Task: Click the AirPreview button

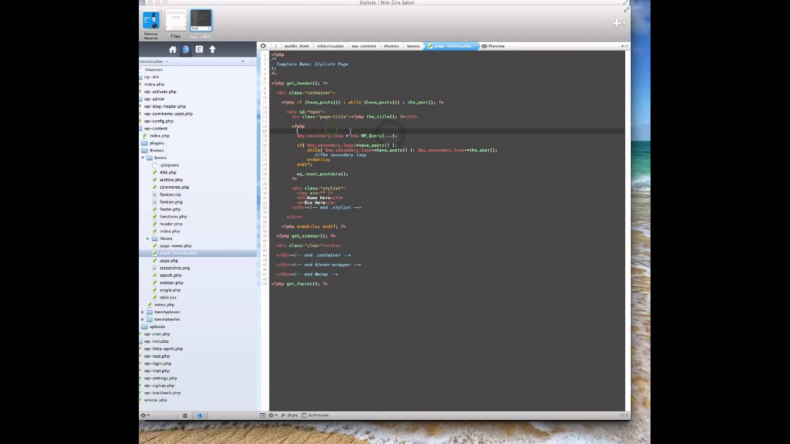Action: pos(315,416)
